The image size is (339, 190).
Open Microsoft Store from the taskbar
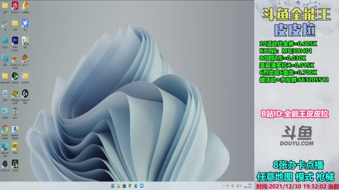pos(124,186)
